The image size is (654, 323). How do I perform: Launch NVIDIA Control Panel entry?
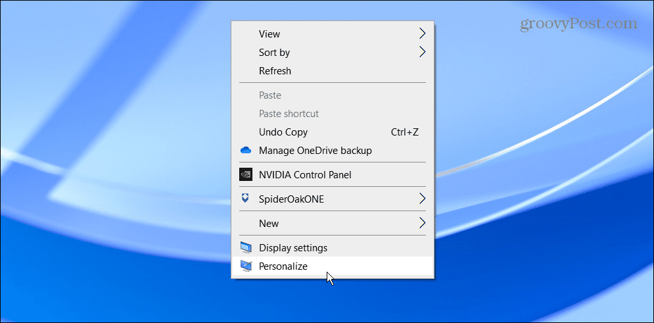(333, 175)
